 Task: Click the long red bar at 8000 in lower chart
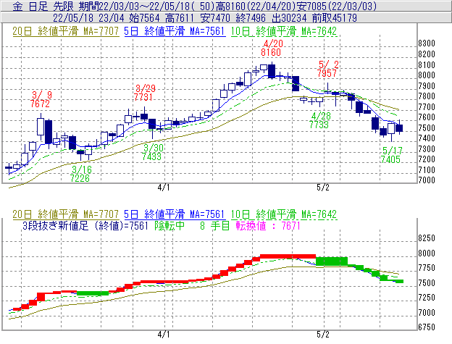[x=288, y=256]
